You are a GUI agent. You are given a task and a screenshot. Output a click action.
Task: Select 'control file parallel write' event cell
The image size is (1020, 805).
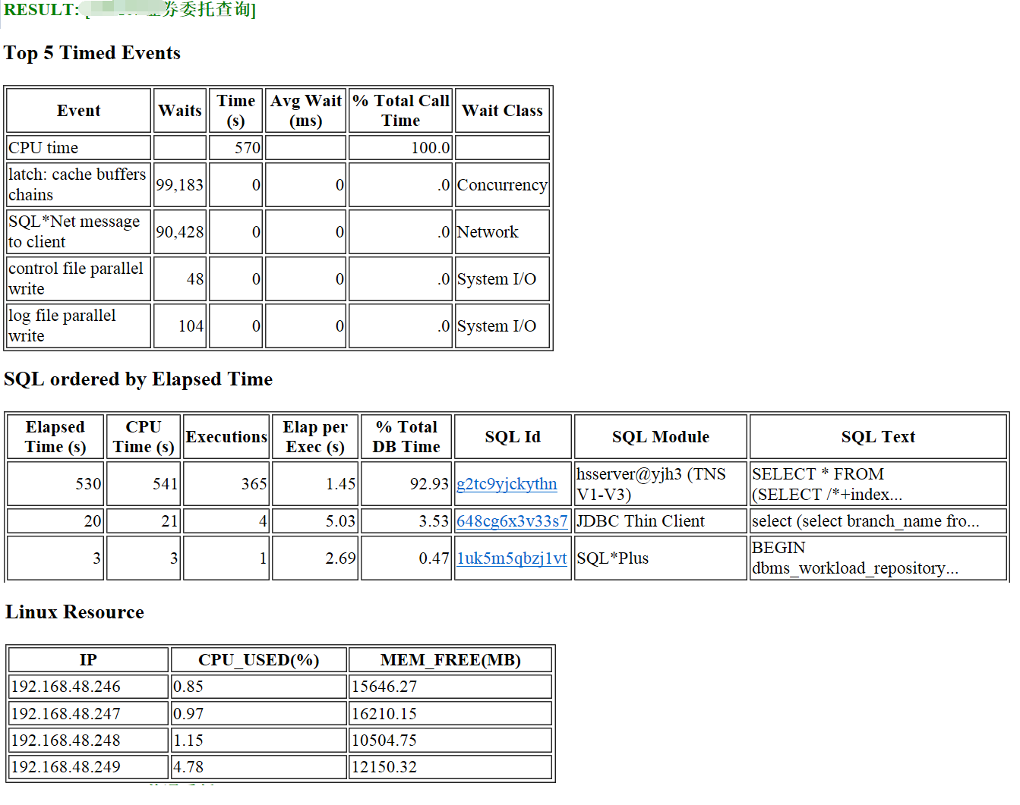tap(79, 278)
